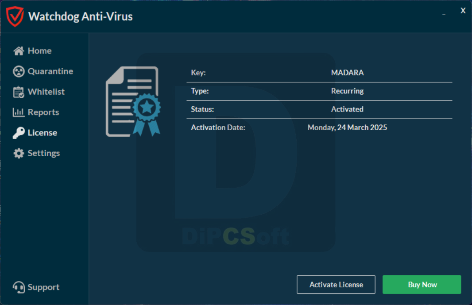
Task: Click the date Monday, 24 March 2025
Action: click(x=348, y=127)
